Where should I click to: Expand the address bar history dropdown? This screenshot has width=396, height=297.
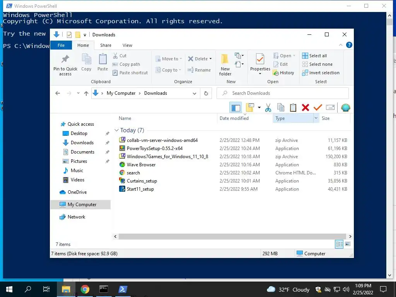tap(195, 94)
